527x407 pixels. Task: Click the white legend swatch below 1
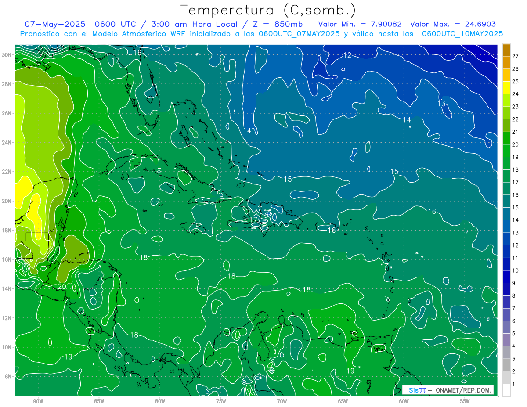pyautogui.click(x=506, y=390)
